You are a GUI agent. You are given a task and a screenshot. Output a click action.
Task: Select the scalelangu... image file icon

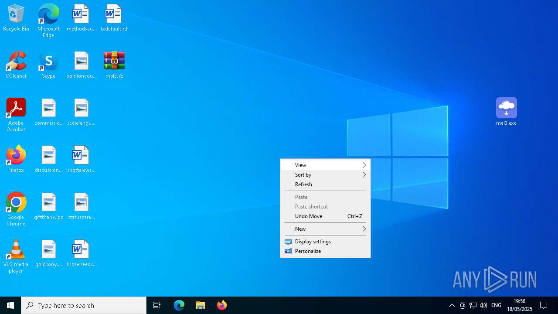point(82,113)
